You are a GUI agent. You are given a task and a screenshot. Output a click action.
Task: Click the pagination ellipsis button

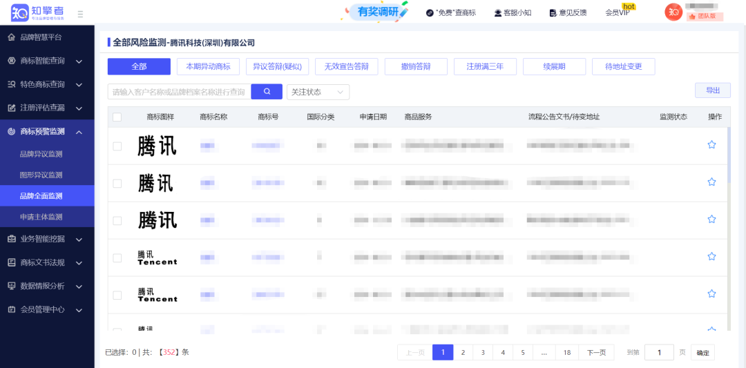tap(544, 352)
